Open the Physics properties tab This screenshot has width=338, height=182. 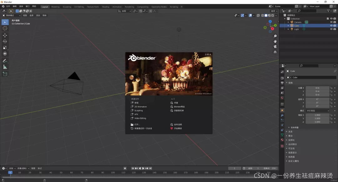[x=282, y=125]
